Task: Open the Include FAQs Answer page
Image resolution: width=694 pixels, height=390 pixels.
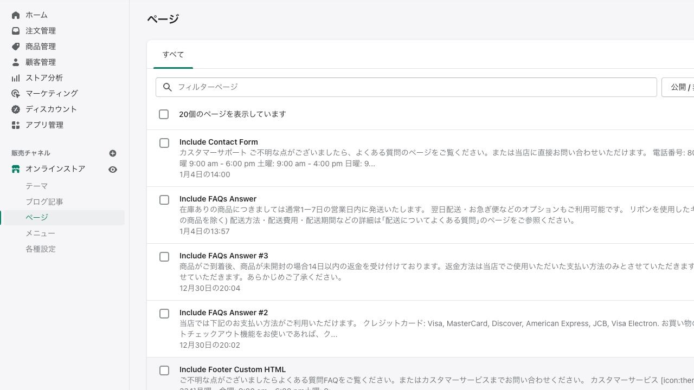Action: [x=218, y=199]
